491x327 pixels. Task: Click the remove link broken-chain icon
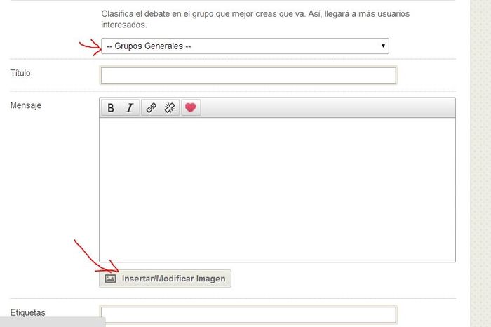(169, 108)
